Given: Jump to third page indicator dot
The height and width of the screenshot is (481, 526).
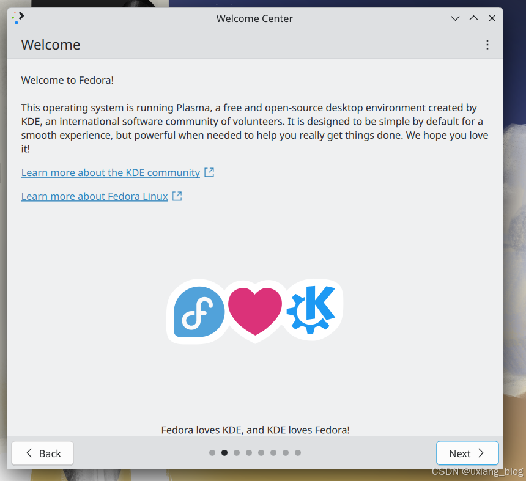Looking at the screenshot, I should click(237, 453).
